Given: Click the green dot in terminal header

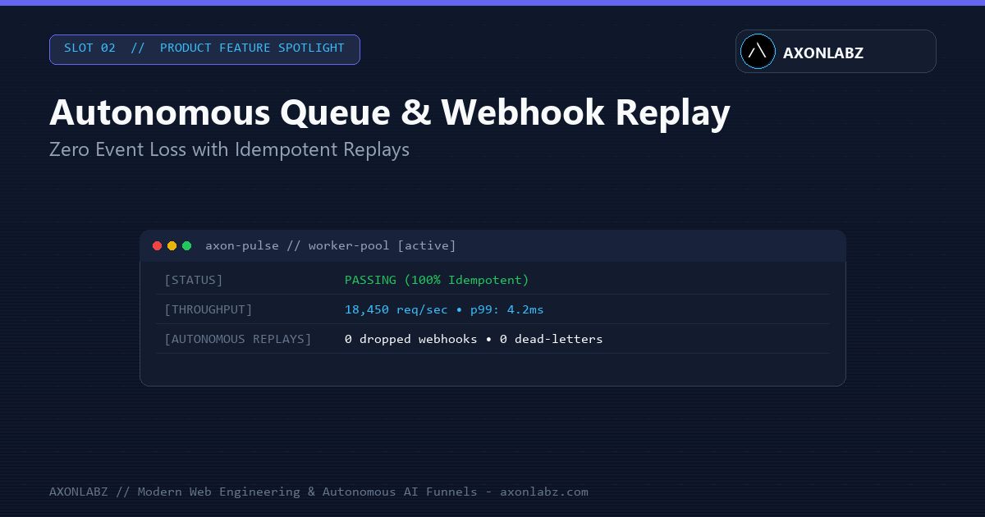Looking at the screenshot, I should point(186,245).
